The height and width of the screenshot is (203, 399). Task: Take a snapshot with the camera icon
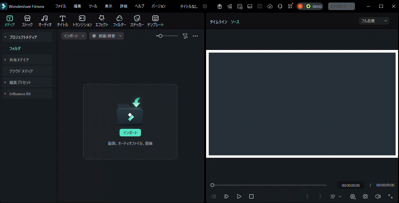click(x=365, y=196)
